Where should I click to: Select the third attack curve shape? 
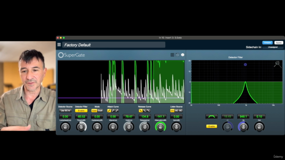pos(117,111)
